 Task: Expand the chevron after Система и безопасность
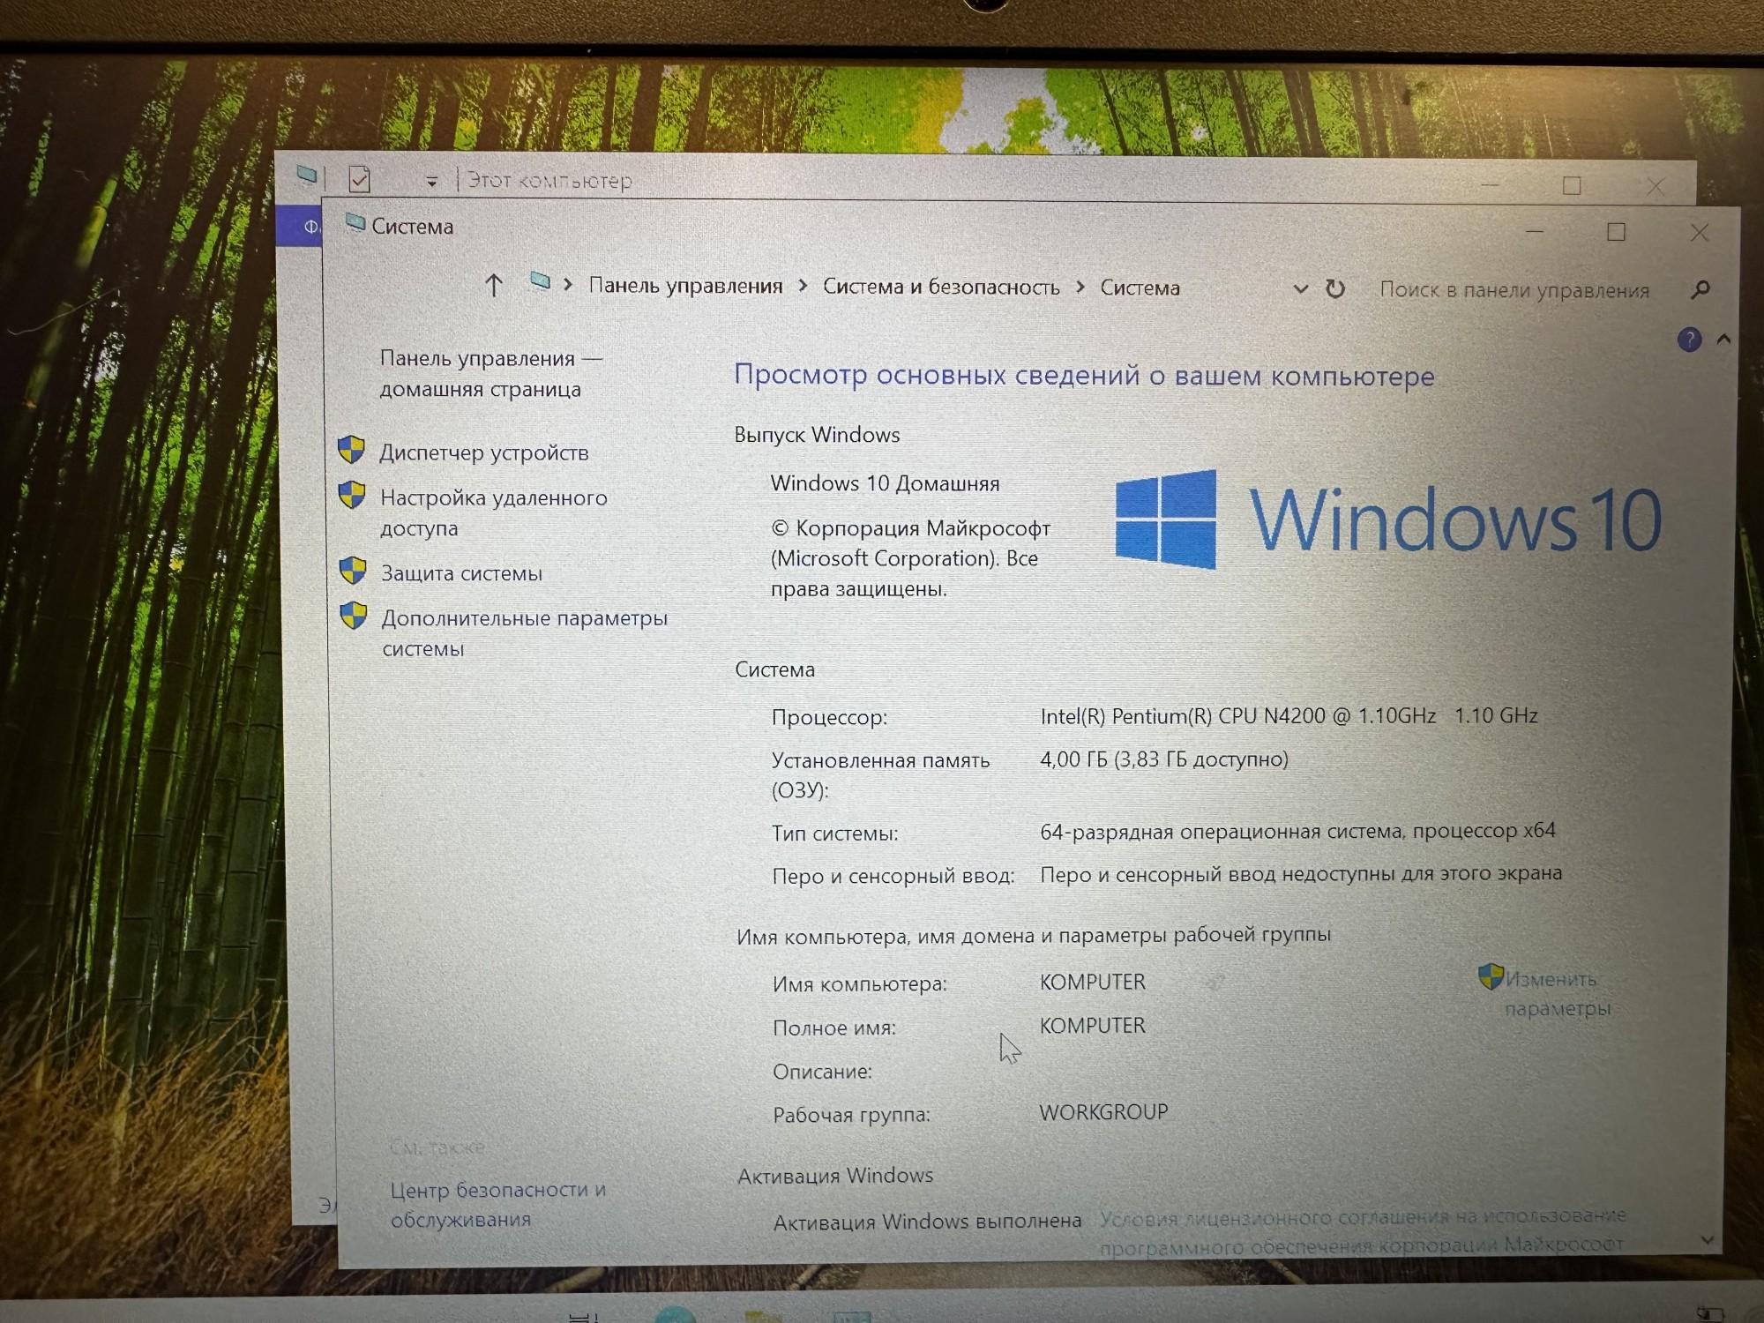tap(1080, 288)
